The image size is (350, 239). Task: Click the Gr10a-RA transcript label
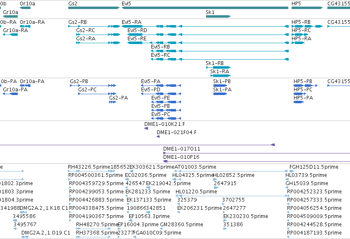(15, 30)
